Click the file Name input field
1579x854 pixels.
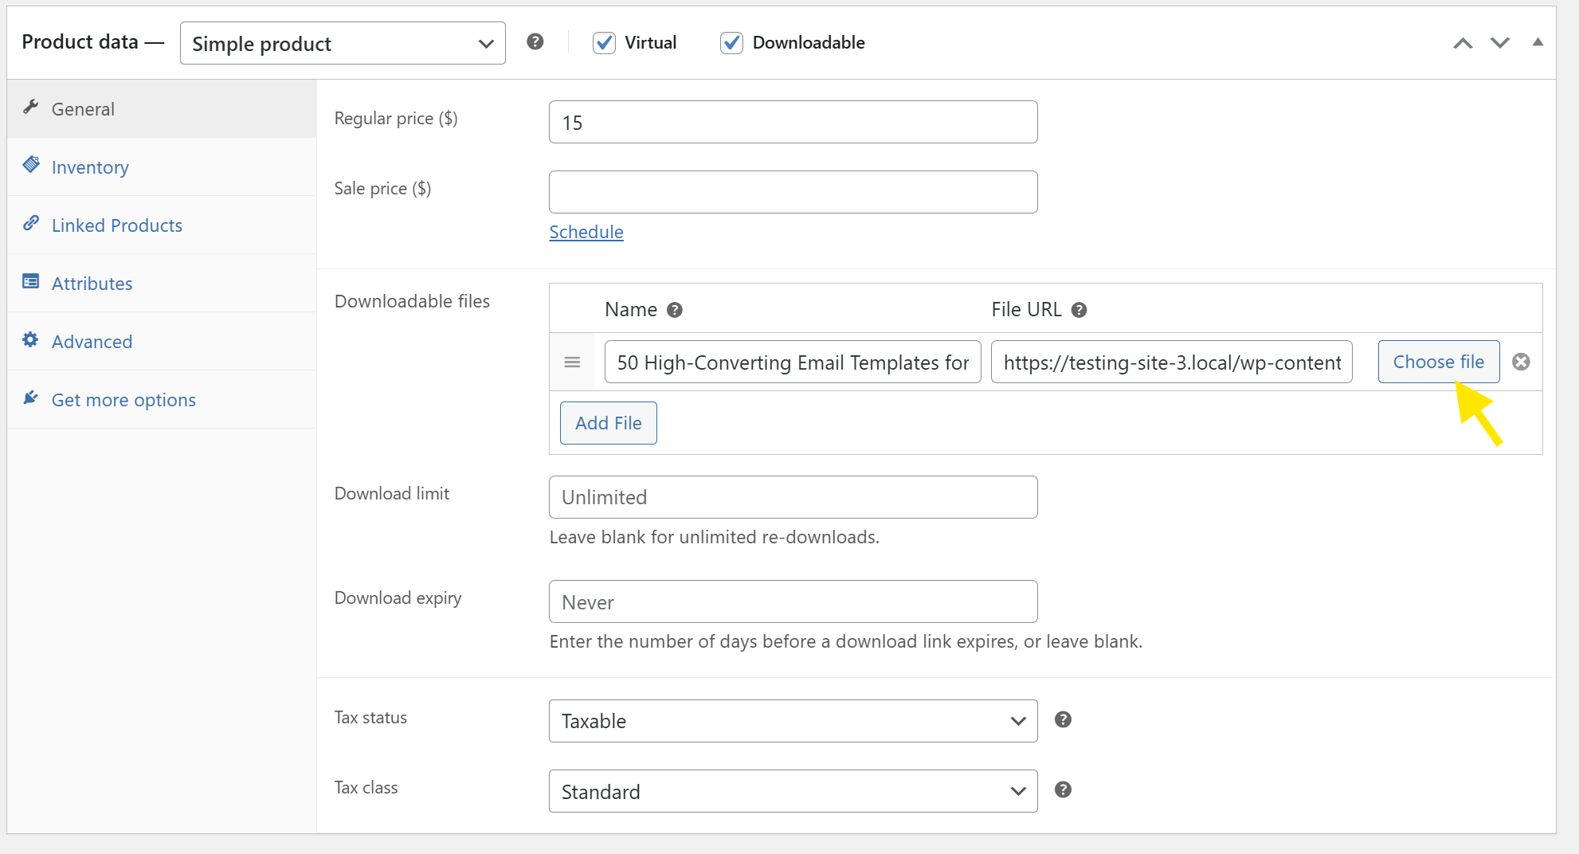coord(793,362)
